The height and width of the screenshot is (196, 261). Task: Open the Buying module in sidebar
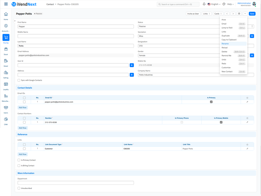(x=6, y=38)
